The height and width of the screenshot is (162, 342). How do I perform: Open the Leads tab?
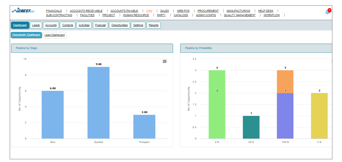pos(36,25)
